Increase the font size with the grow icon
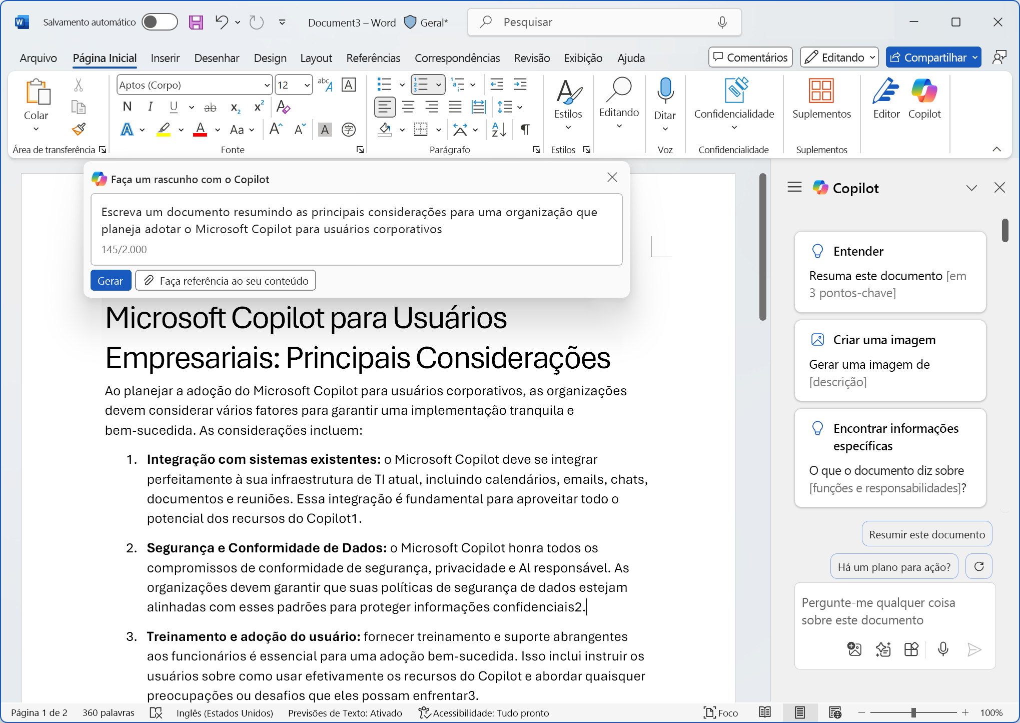Image resolution: width=1020 pixels, height=723 pixels. coord(276,130)
